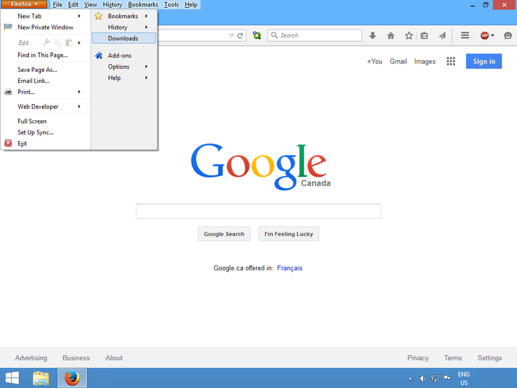Select Email Link menu entry
The width and height of the screenshot is (517, 388).
click(34, 81)
